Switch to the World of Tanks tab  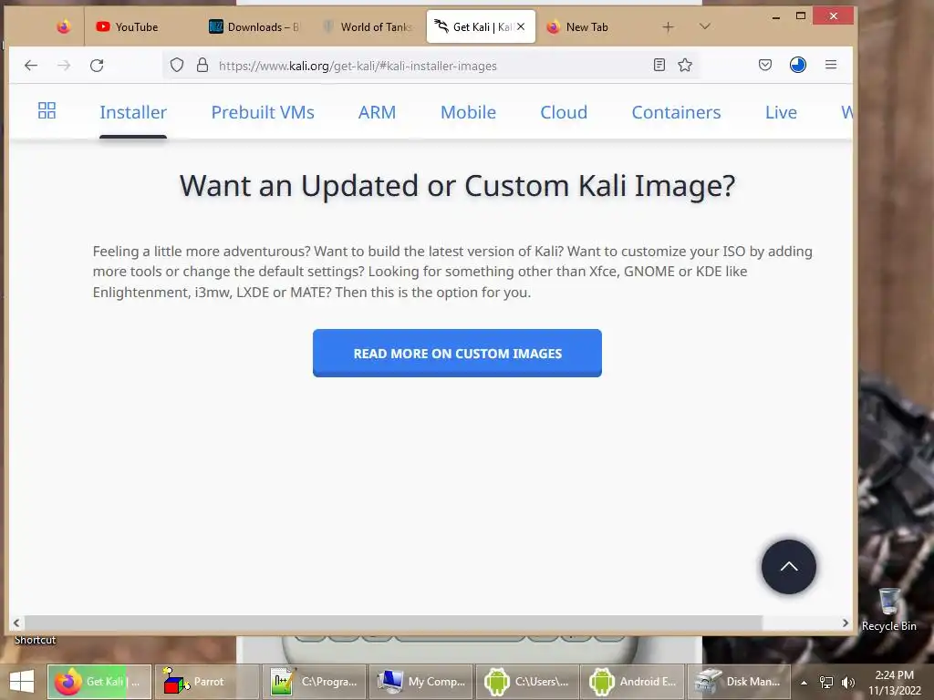[367, 26]
